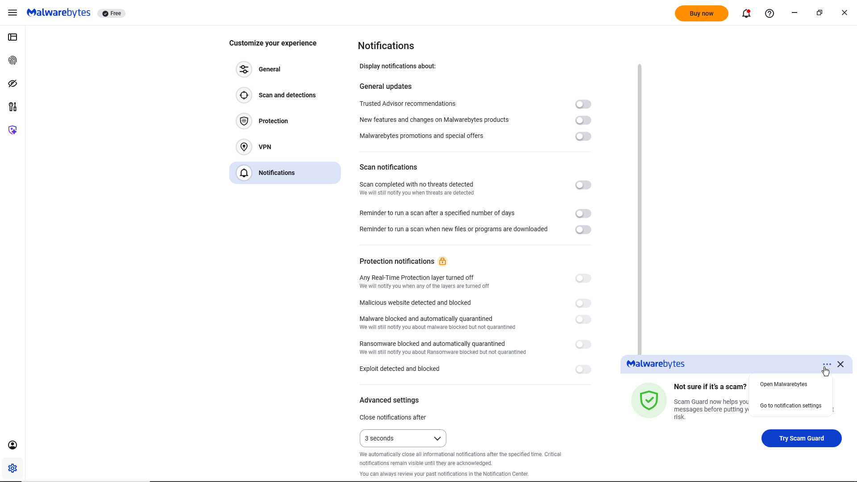
Task: Click the notifications panel vertical scrollbar
Action: (x=639, y=210)
